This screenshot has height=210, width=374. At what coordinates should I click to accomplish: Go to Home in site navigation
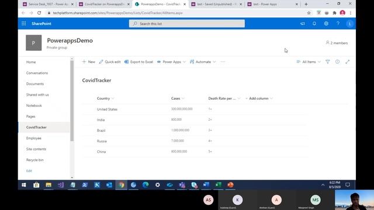[31, 62]
